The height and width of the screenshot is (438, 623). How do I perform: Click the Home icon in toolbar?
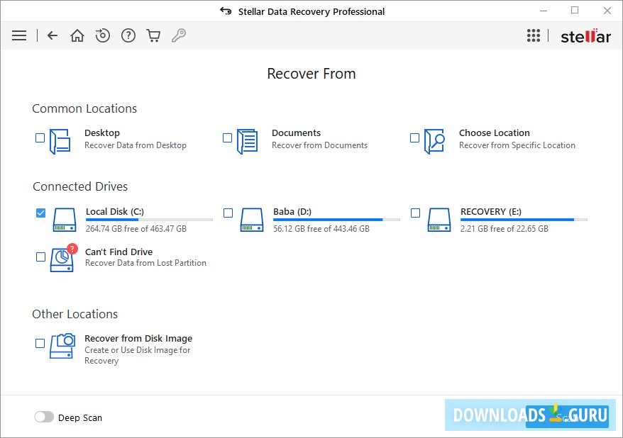click(77, 35)
